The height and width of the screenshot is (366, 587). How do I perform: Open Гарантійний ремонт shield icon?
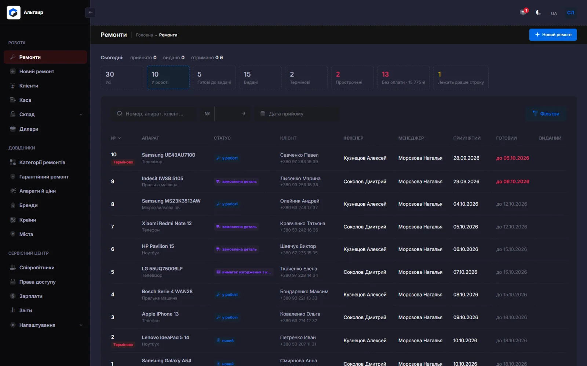coord(13,176)
